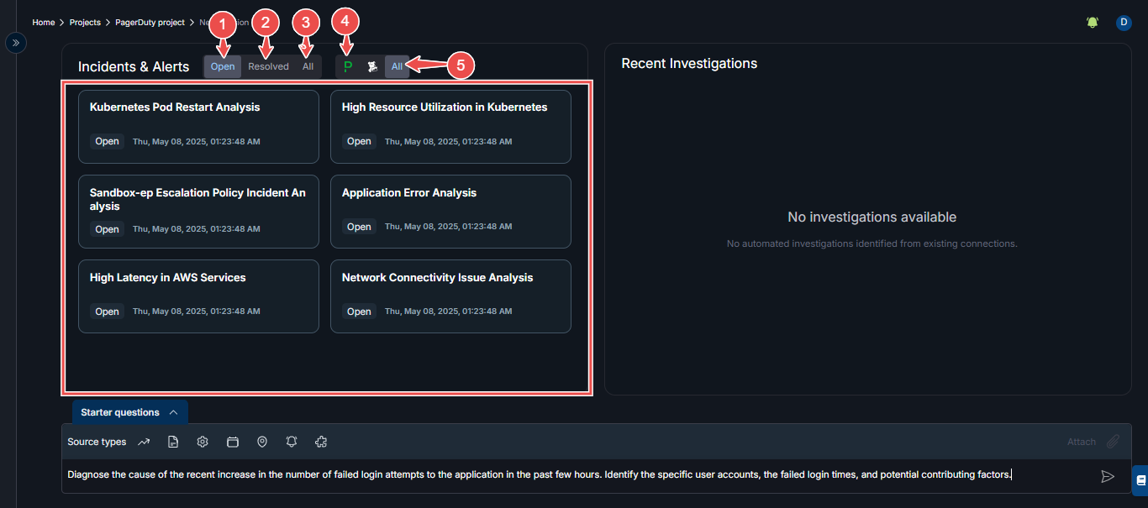Open the user profile avatar menu

1124,23
